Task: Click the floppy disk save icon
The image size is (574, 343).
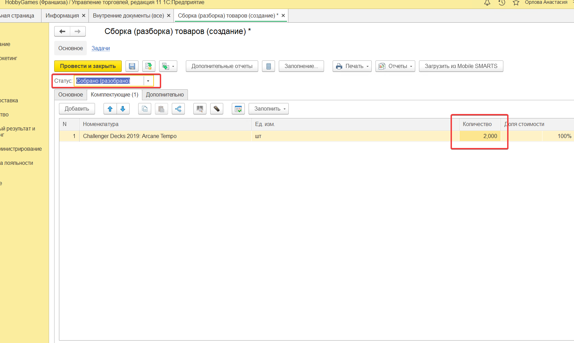Action: (132, 66)
